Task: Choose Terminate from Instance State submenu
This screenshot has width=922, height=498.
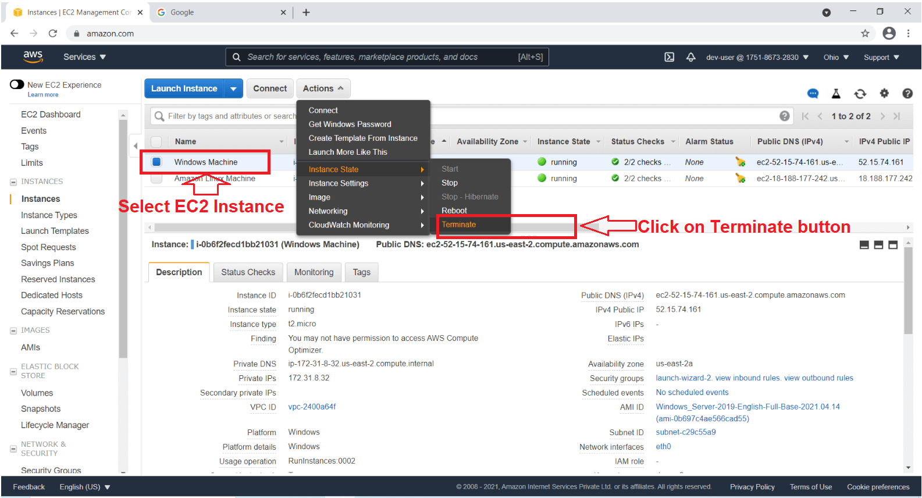Action: (x=458, y=225)
